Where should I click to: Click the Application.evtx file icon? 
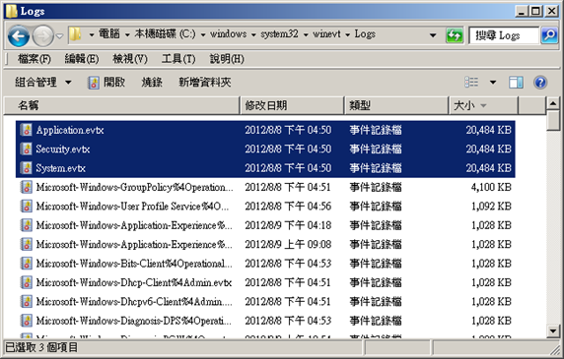click(x=27, y=130)
